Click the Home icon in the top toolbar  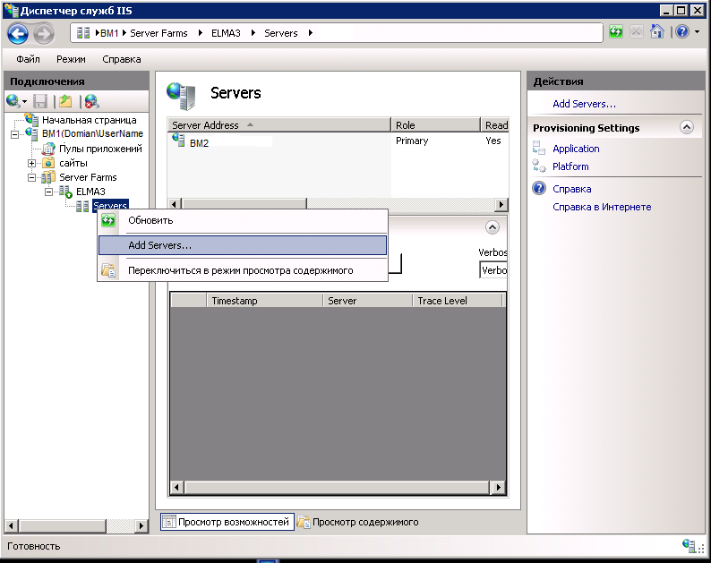[x=656, y=32]
